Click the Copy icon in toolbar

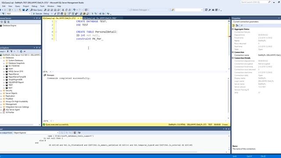coord(66,10)
